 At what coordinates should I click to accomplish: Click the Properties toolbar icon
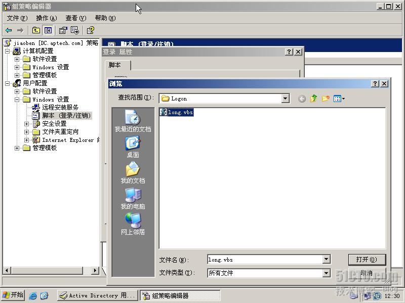pyautogui.click(x=63, y=30)
